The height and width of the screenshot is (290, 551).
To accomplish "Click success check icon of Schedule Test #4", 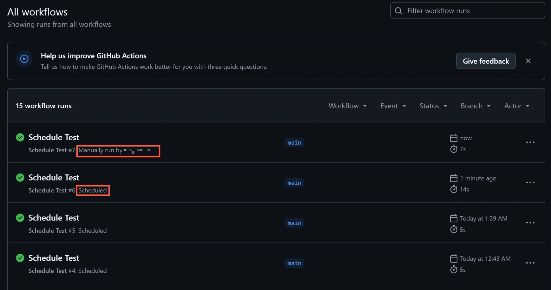I will [x=20, y=258].
